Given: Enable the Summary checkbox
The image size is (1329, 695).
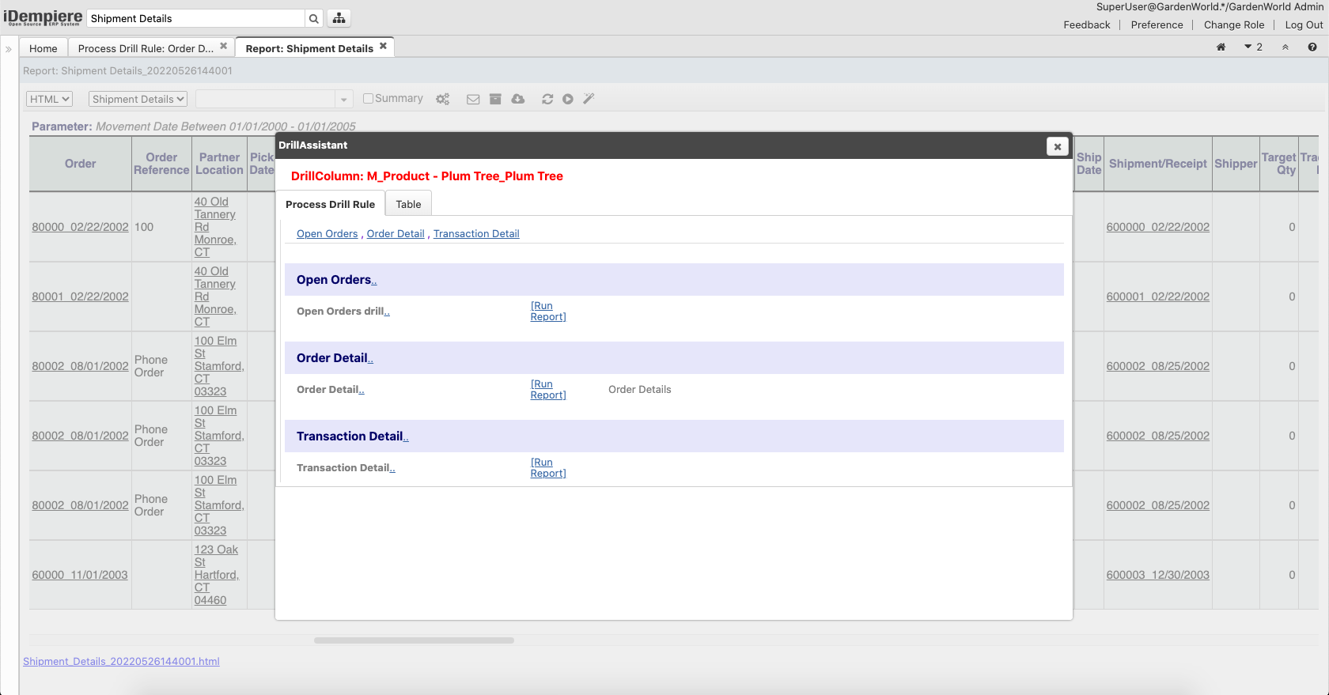Looking at the screenshot, I should [x=368, y=99].
